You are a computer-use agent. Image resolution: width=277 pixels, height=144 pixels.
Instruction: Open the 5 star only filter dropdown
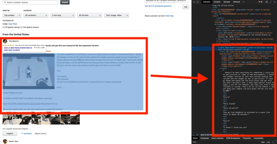coord(63,15)
